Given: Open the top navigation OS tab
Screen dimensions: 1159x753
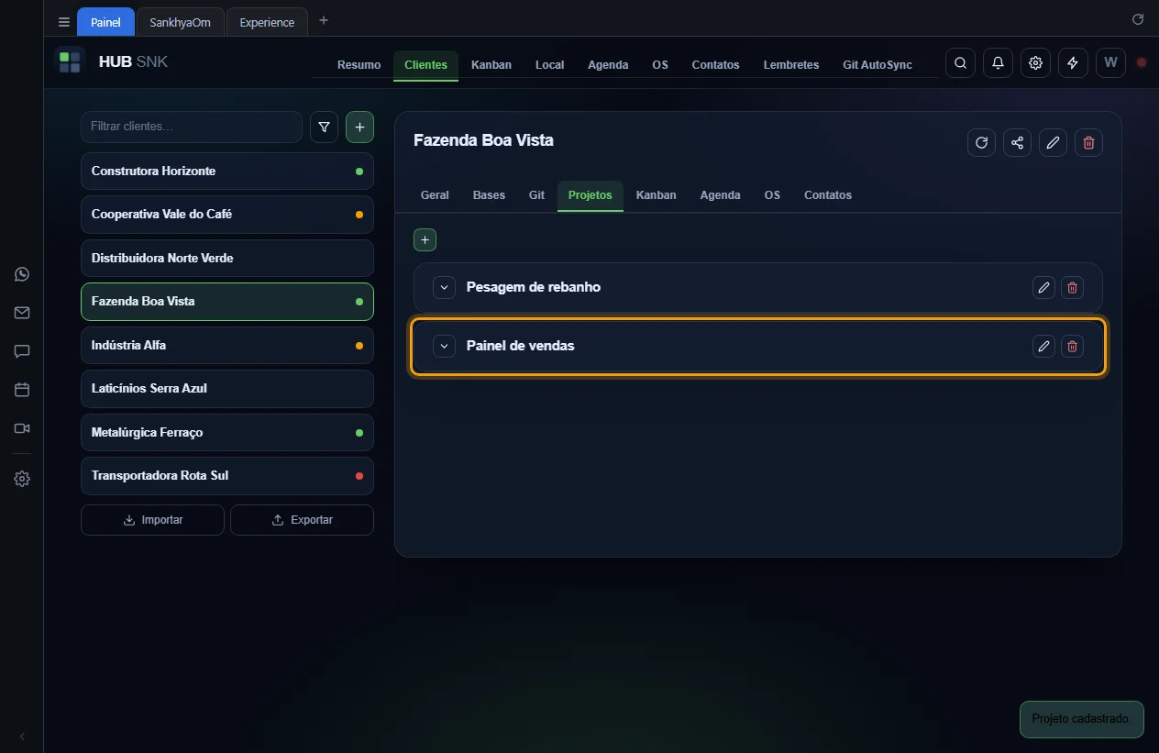Looking at the screenshot, I should pyautogui.click(x=660, y=65).
